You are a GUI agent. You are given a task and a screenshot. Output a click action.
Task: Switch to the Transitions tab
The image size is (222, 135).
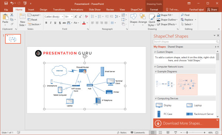[x=59, y=10]
